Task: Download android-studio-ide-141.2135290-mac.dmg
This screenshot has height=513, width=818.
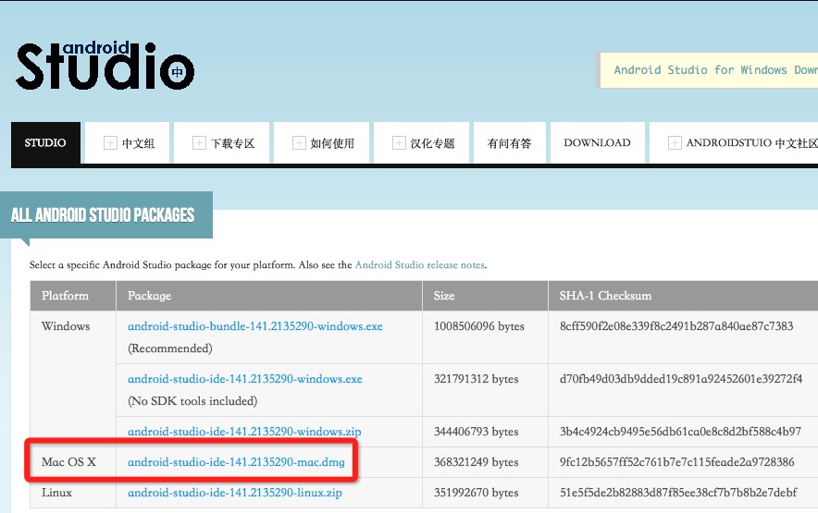Action: (236, 462)
